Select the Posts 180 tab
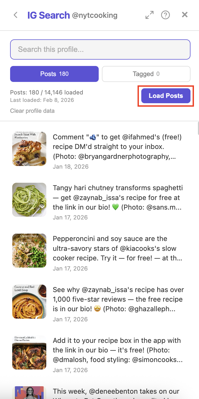The height and width of the screenshot is (399, 199). coord(54,74)
